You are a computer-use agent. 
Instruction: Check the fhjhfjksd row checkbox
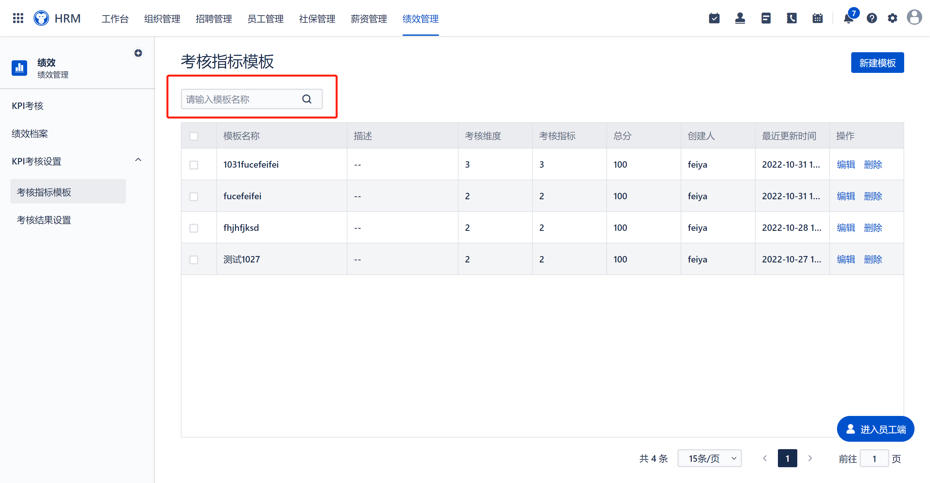coord(194,228)
